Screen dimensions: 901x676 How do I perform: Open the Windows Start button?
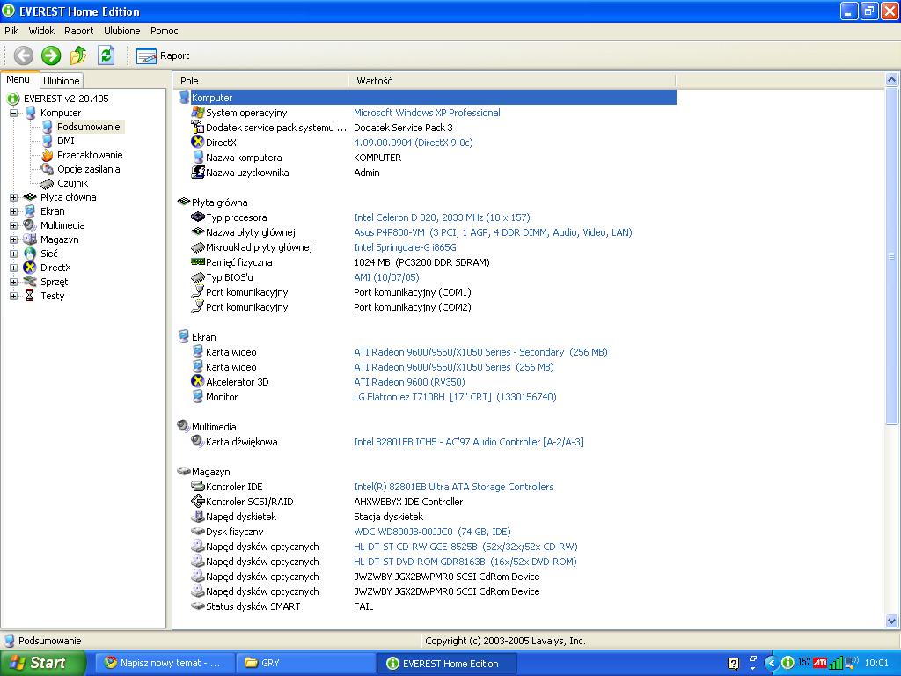tap(42, 663)
